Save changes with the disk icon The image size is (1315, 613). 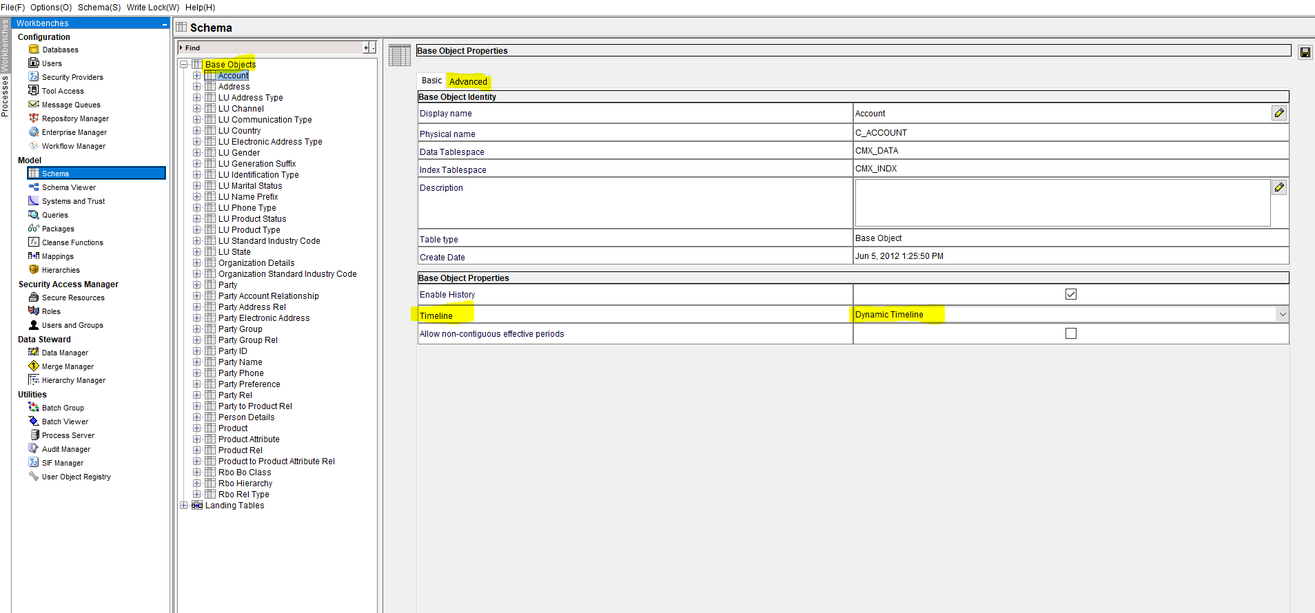tap(1305, 52)
